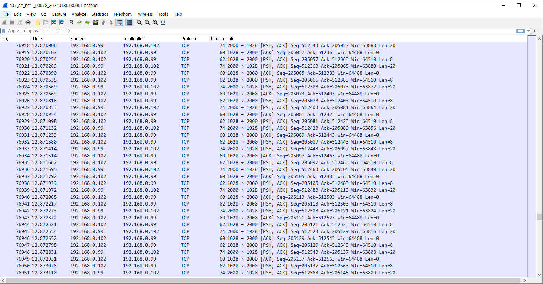Click the restart capture icon
543x284 pixels.
pyautogui.click(x=20, y=22)
